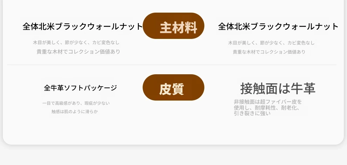Select the 全牛革ソフトパッケージ heading

80,88
